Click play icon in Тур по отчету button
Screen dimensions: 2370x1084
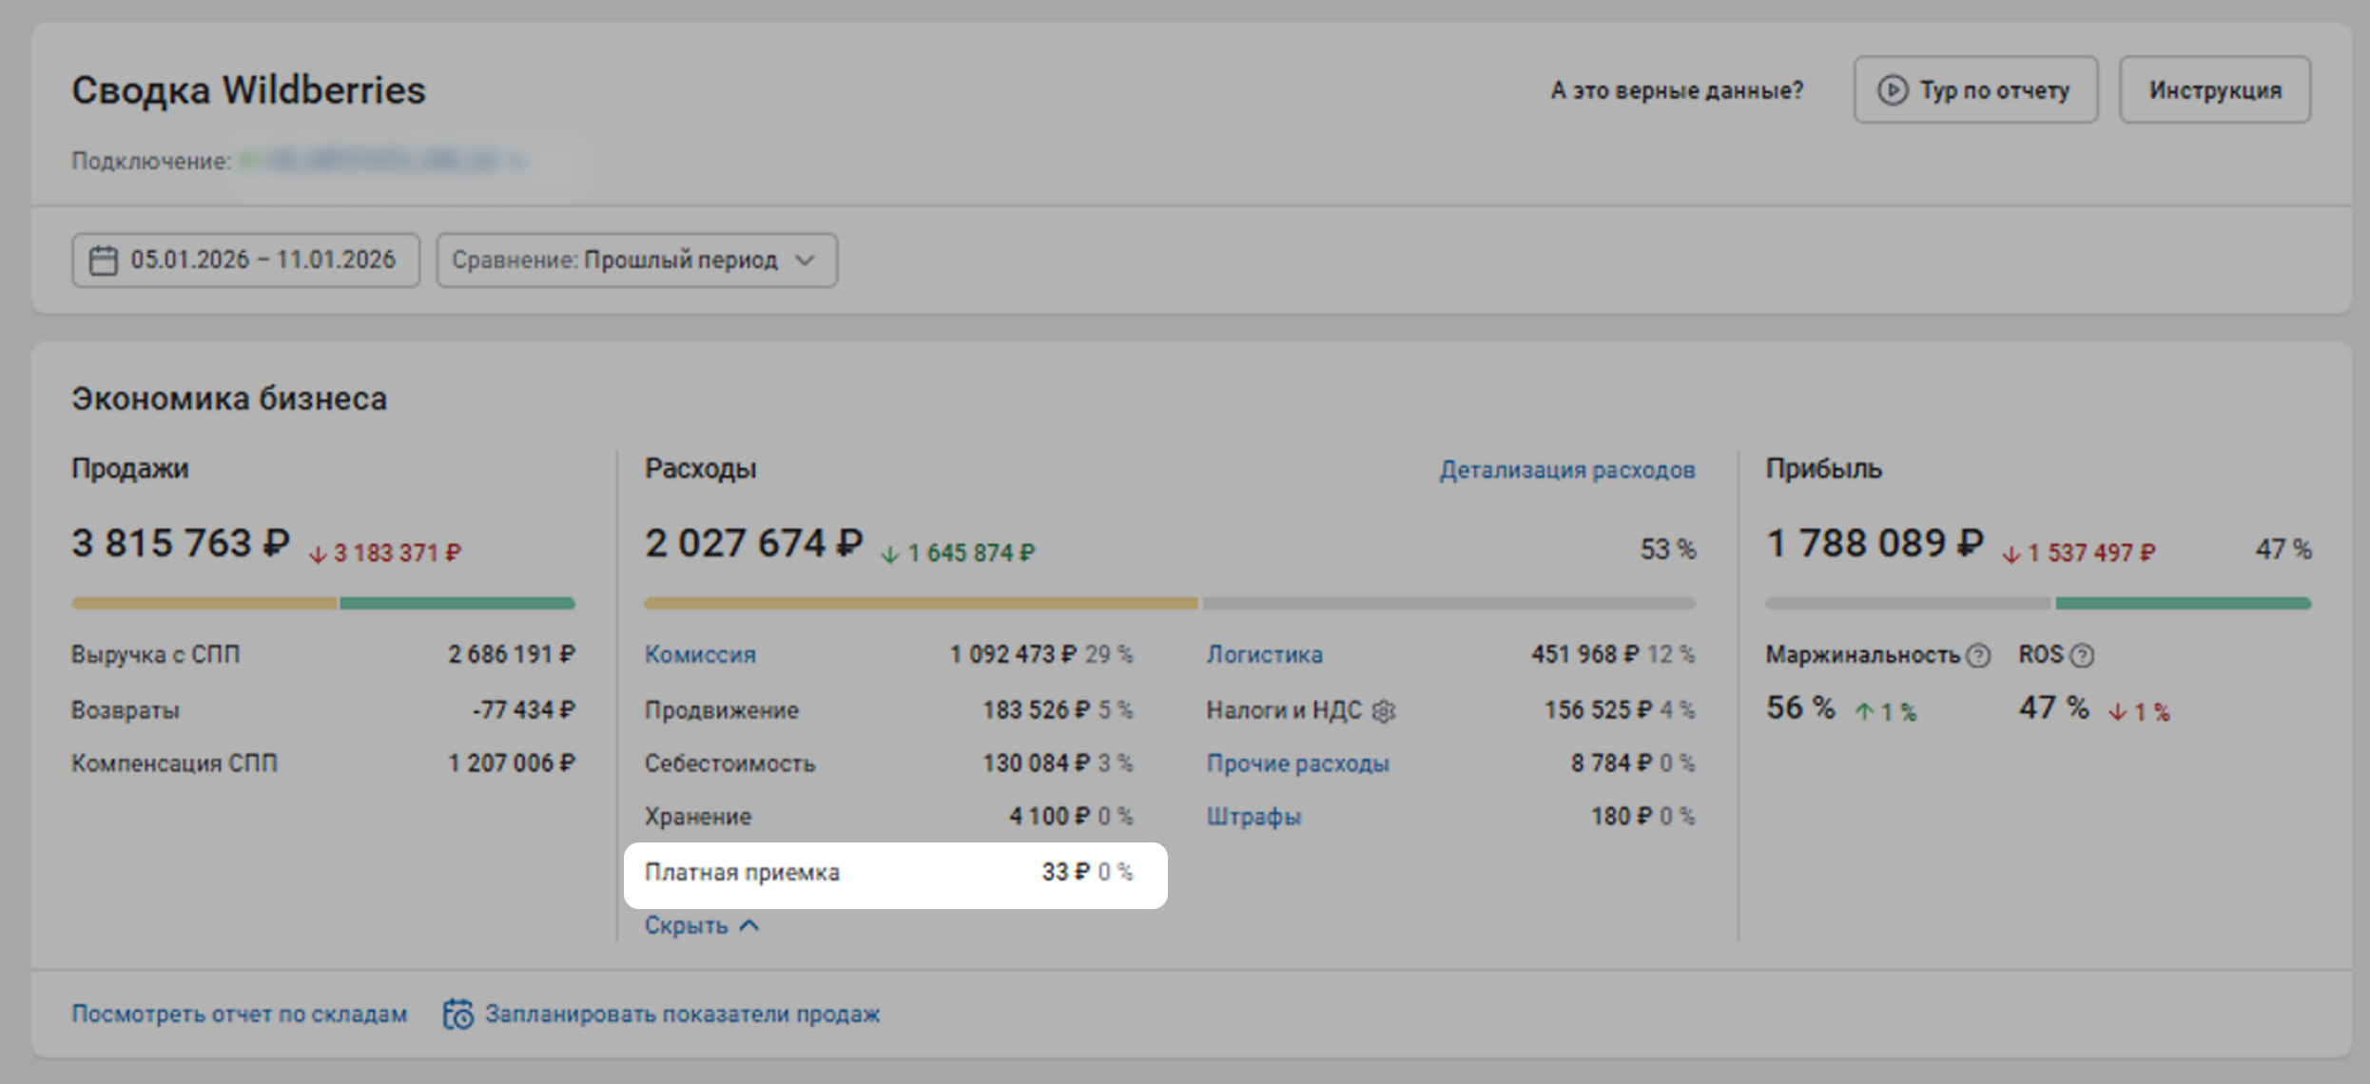click(1892, 90)
